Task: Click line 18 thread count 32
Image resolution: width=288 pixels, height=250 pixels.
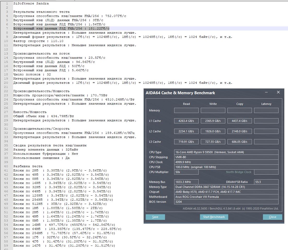Action: pos(49,75)
